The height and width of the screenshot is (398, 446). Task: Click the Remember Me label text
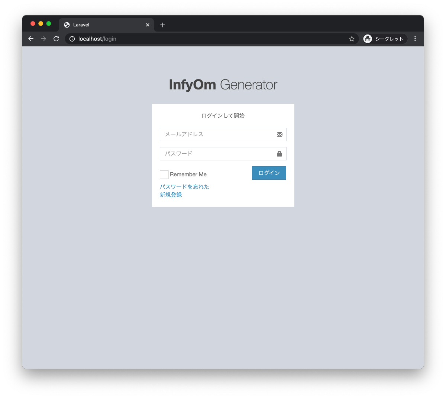coord(188,174)
